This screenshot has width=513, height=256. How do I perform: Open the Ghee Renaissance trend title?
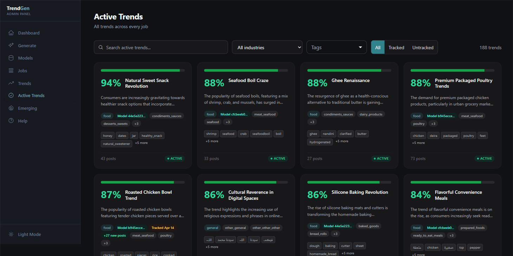coord(351,80)
